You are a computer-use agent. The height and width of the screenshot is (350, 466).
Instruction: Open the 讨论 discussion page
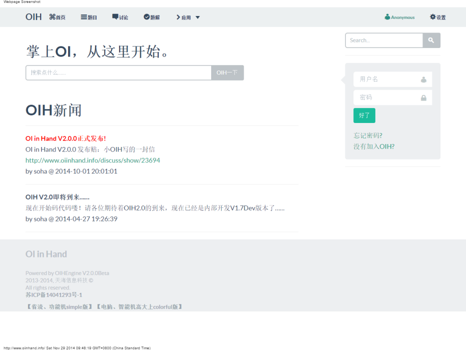coord(120,17)
